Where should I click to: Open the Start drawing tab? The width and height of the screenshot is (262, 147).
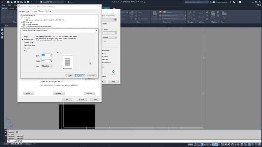pyautogui.click(x=7, y=25)
